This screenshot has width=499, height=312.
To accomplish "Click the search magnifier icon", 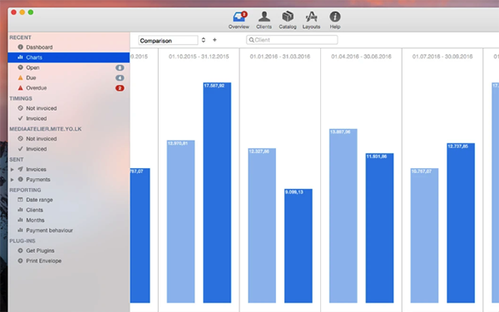I will tap(251, 40).
